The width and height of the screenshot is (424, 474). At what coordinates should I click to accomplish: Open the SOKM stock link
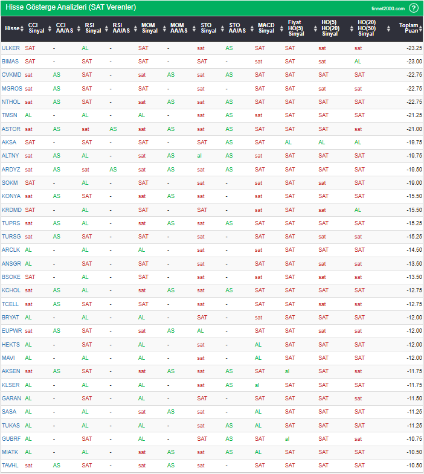pos(10,183)
